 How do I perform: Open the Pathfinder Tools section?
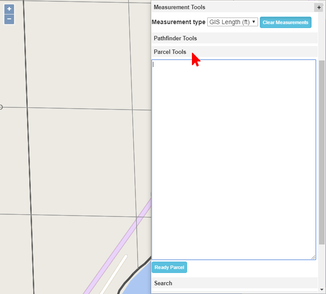(175, 39)
